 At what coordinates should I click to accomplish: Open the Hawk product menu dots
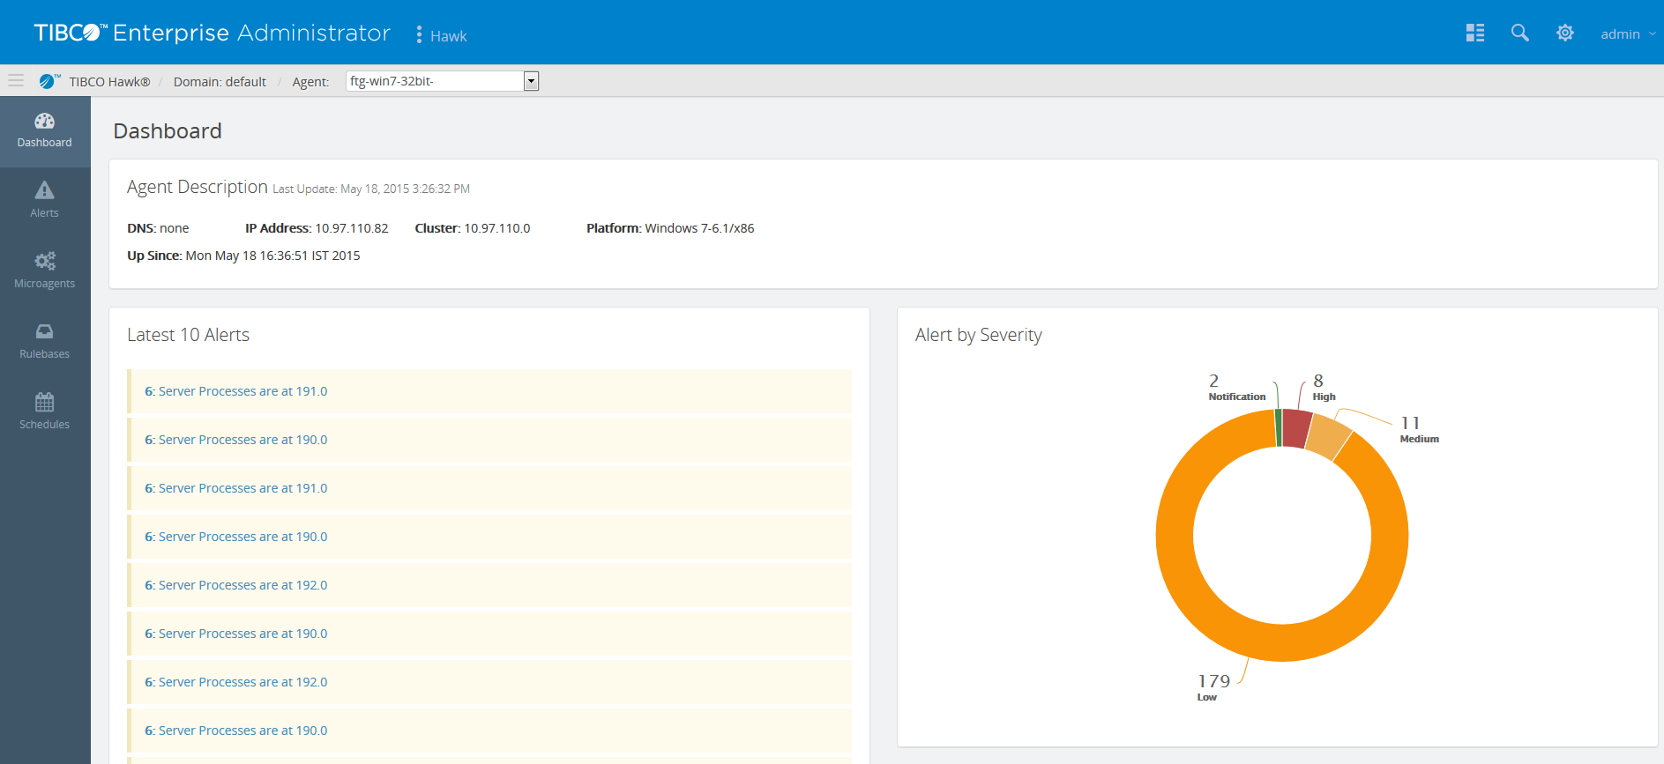(x=419, y=34)
